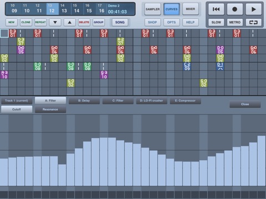
Task: Open the MIXER view
Action: tap(190, 9)
